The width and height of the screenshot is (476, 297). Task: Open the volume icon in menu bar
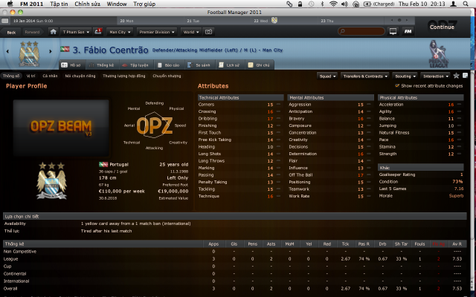(344, 4)
